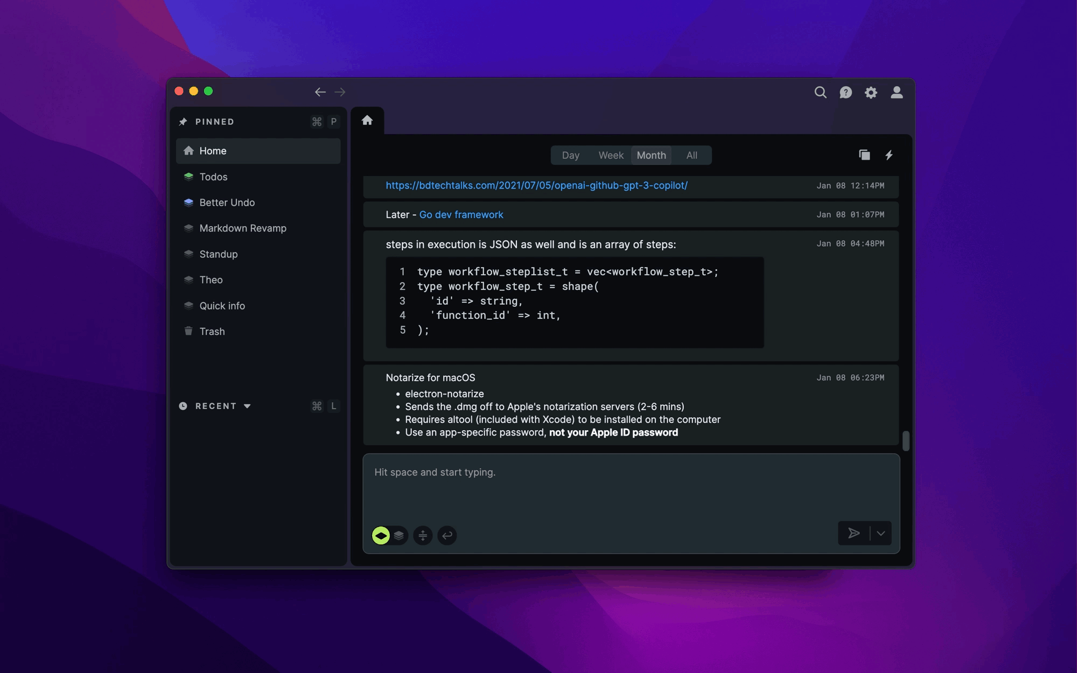1077x673 pixels.
Task: Open settings with the gear icon
Action: (x=871, y=93)
